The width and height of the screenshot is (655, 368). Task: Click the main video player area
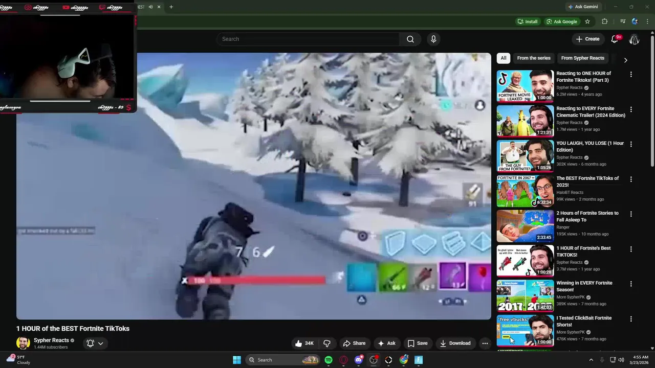point(254,186)
